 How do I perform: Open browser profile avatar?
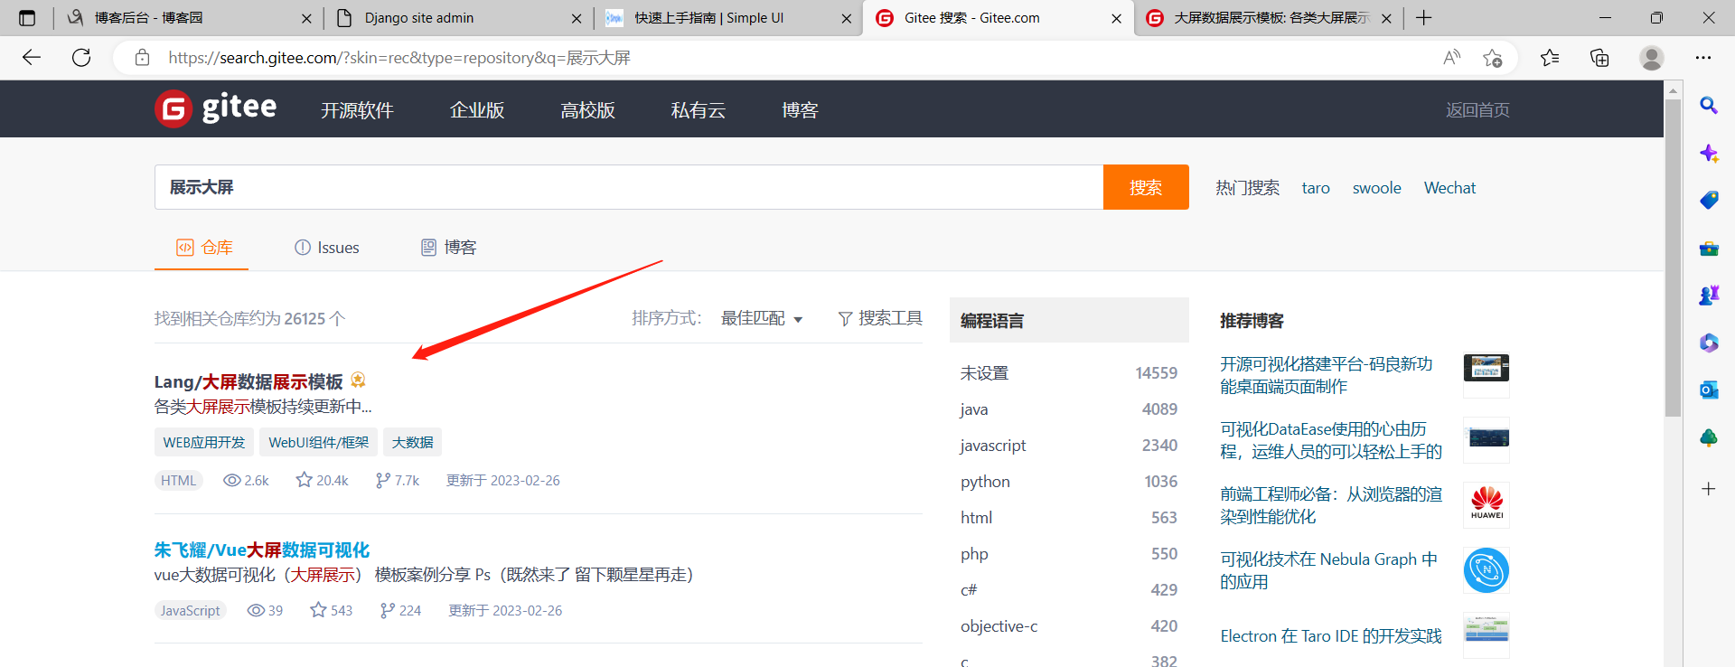(1652, 58)
